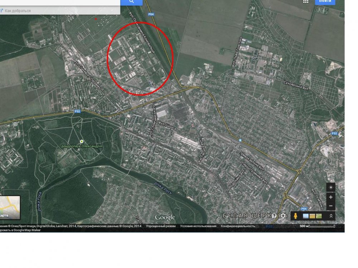Click the Сухоярська вул. street label
Image resolution: width=358 pixels, height=268 pixels.
[x=296, y=85]
